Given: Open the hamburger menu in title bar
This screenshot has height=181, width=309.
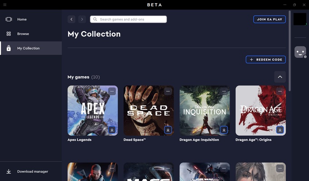Looking at the screenshot, I should (5, 5).
